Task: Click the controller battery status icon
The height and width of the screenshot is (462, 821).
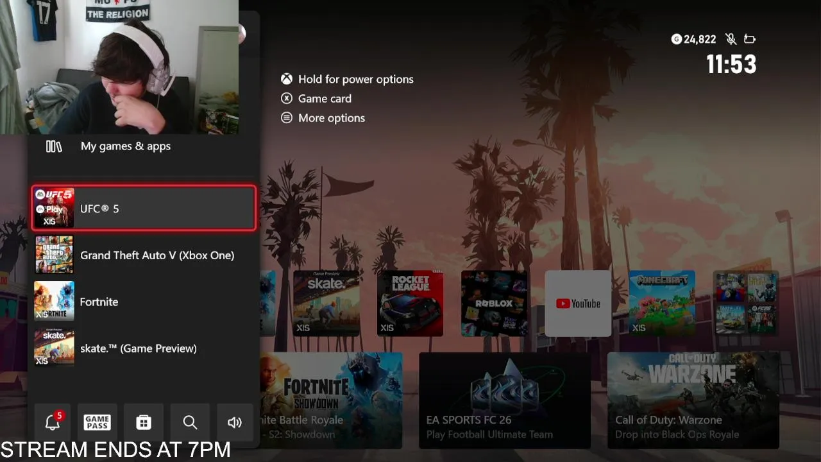Action: point(750,39)
